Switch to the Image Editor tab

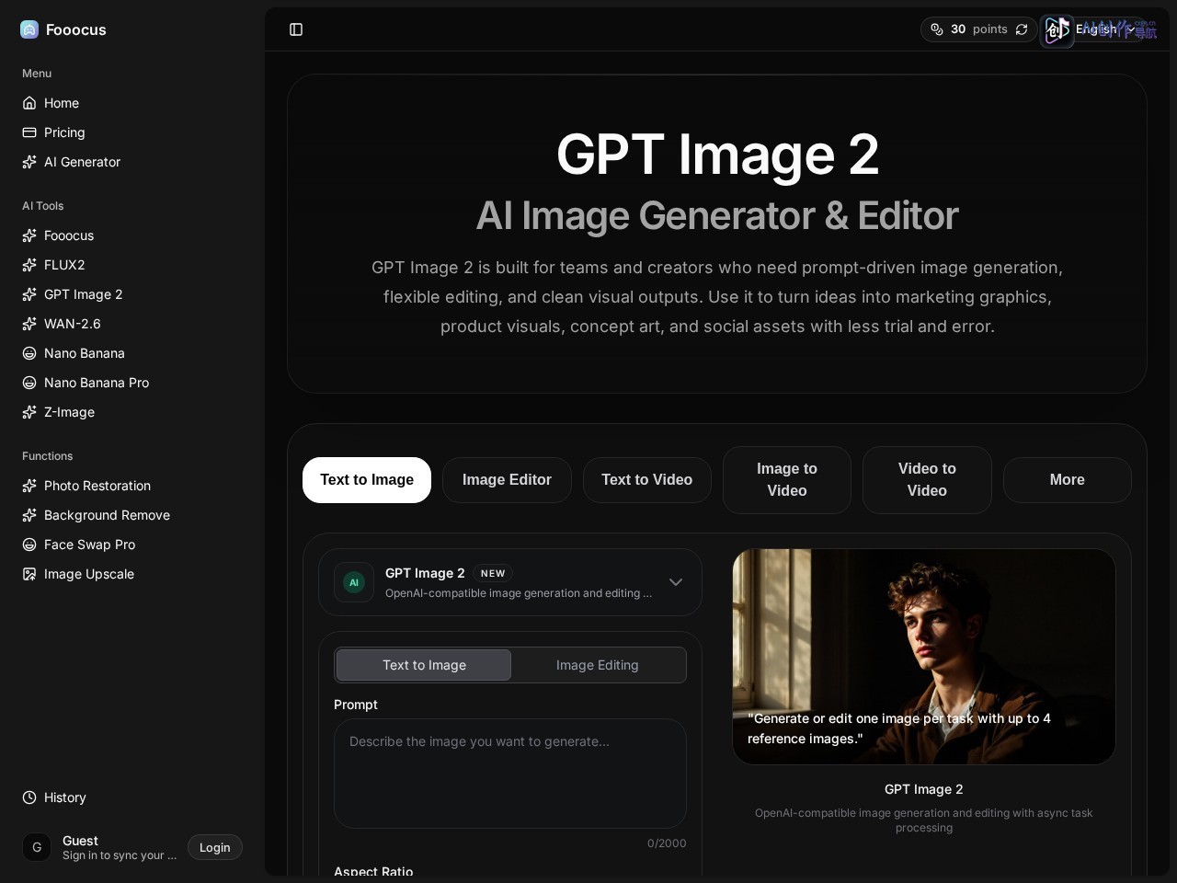pos(507,480)
